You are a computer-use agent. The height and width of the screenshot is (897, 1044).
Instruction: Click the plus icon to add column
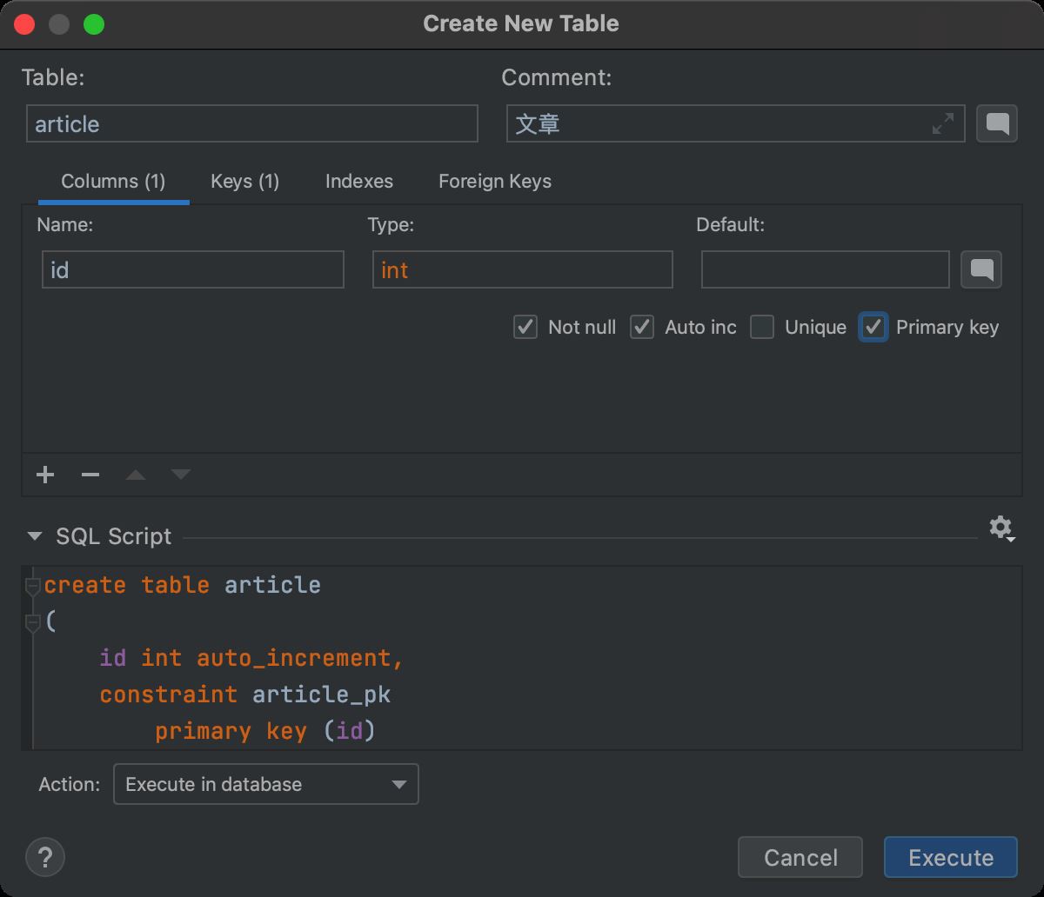click(45, 475)
